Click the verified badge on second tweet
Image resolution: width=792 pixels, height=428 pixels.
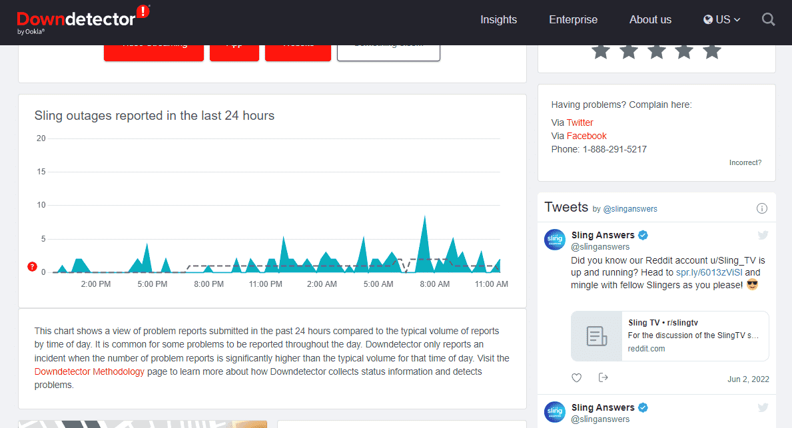tap(643, 407)
